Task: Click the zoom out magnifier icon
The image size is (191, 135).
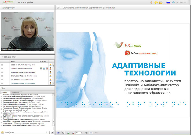Action: click(x=73, y=132)
